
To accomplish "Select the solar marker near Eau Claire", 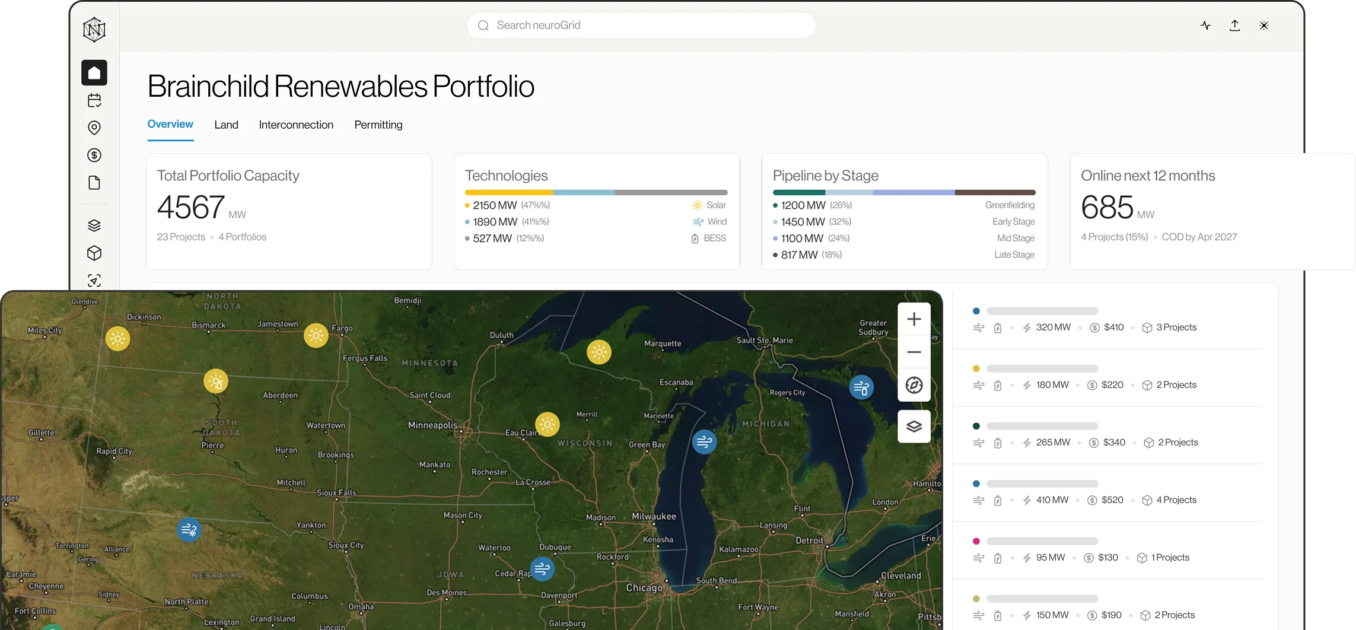I will pyautogui.click(x=548, y=424).
